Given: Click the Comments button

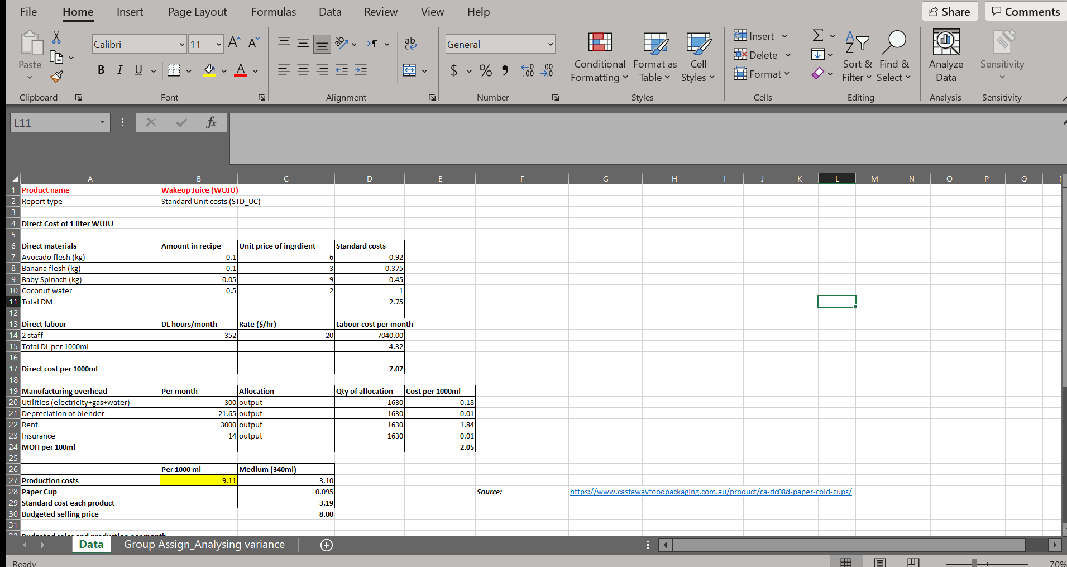Looking at the screenshot, I should (x=1026, y=12).
